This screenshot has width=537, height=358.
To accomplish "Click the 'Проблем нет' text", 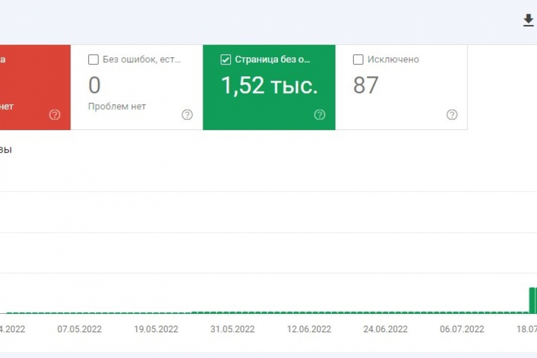I will pyautogui.click(x=117, y=107).
